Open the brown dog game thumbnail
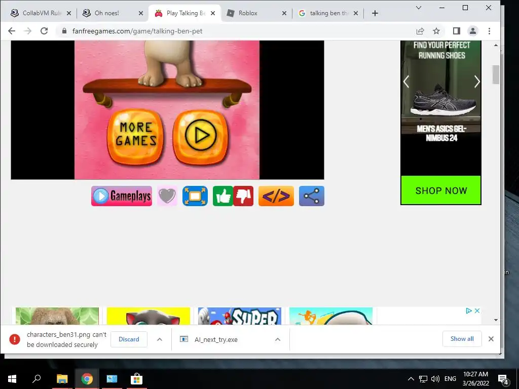This screenshot has height=389, width=519. 57,316
